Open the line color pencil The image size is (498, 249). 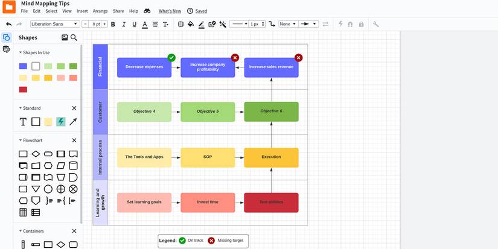pos(202,25)
